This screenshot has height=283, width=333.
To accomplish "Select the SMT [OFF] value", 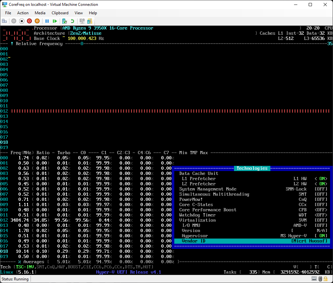I will pos(321,194).
